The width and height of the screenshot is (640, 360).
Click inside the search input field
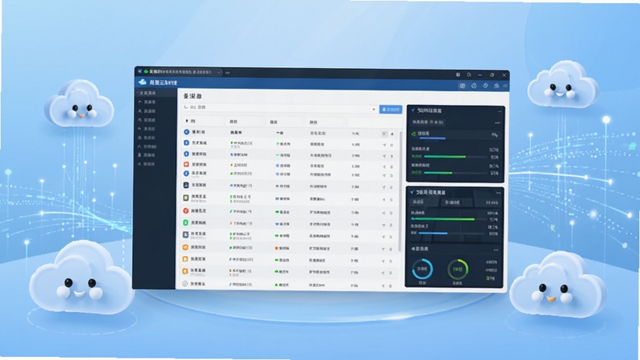coord(278,108)
